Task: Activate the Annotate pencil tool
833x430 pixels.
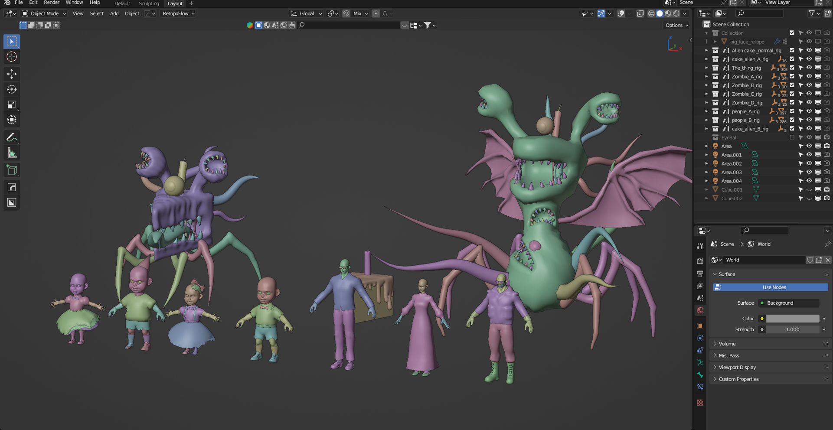Action: click(12, 137)
